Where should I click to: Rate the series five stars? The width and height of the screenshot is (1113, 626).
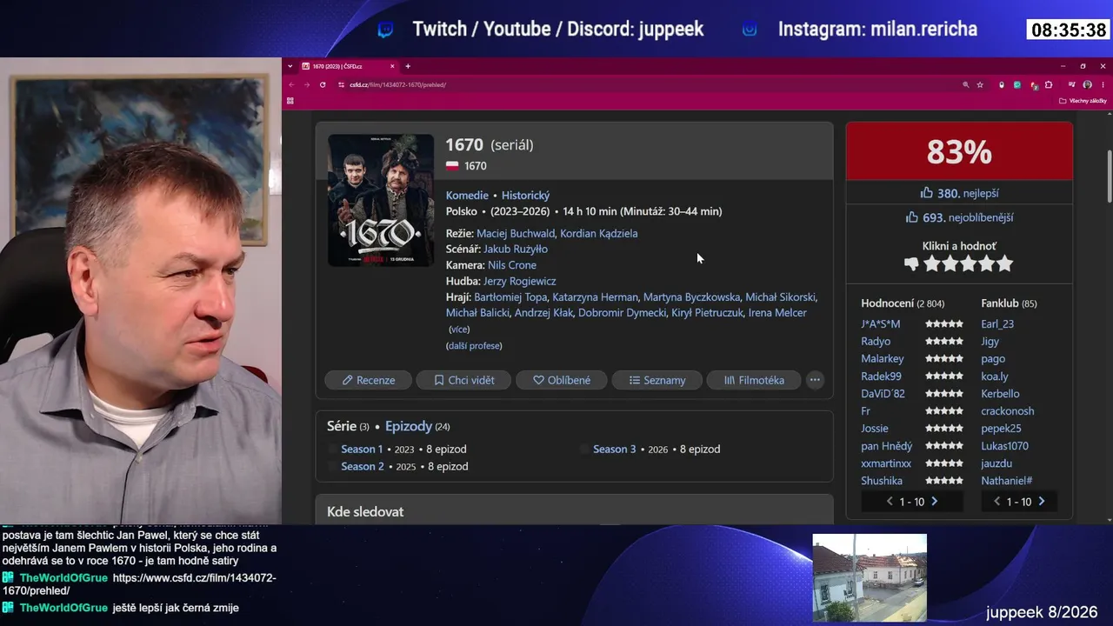click(x=1005, y=263)
